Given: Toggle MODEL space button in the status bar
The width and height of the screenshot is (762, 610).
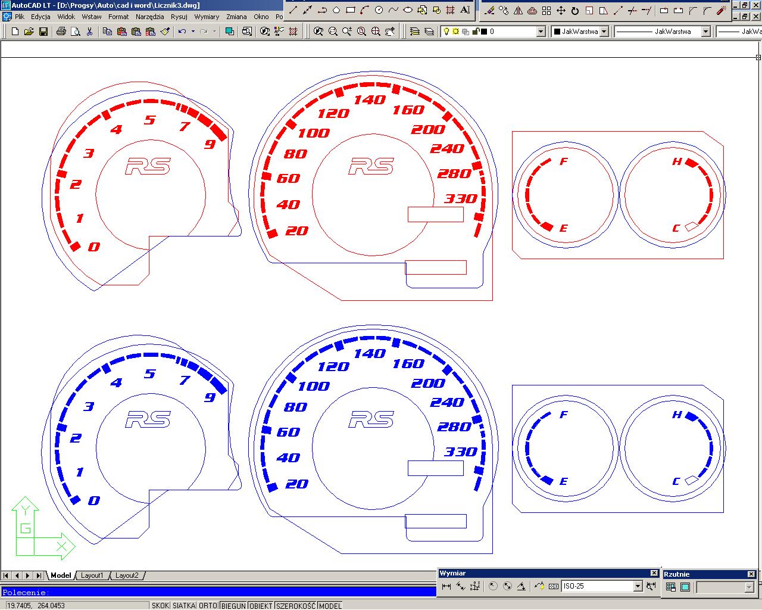Looking at the screenshot, I should click(x=330, y=605).
